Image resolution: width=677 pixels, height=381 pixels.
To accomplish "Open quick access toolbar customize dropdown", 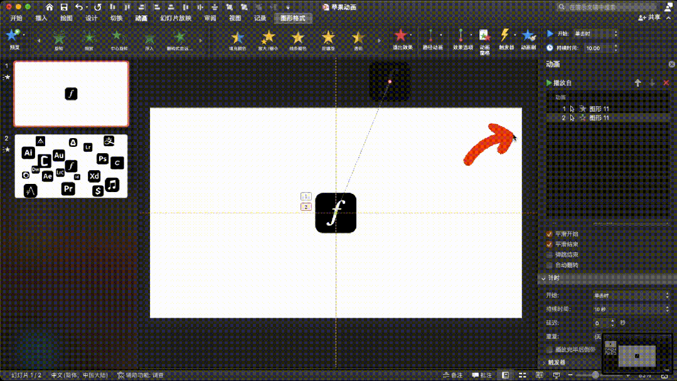I will (x=288, y=7).
